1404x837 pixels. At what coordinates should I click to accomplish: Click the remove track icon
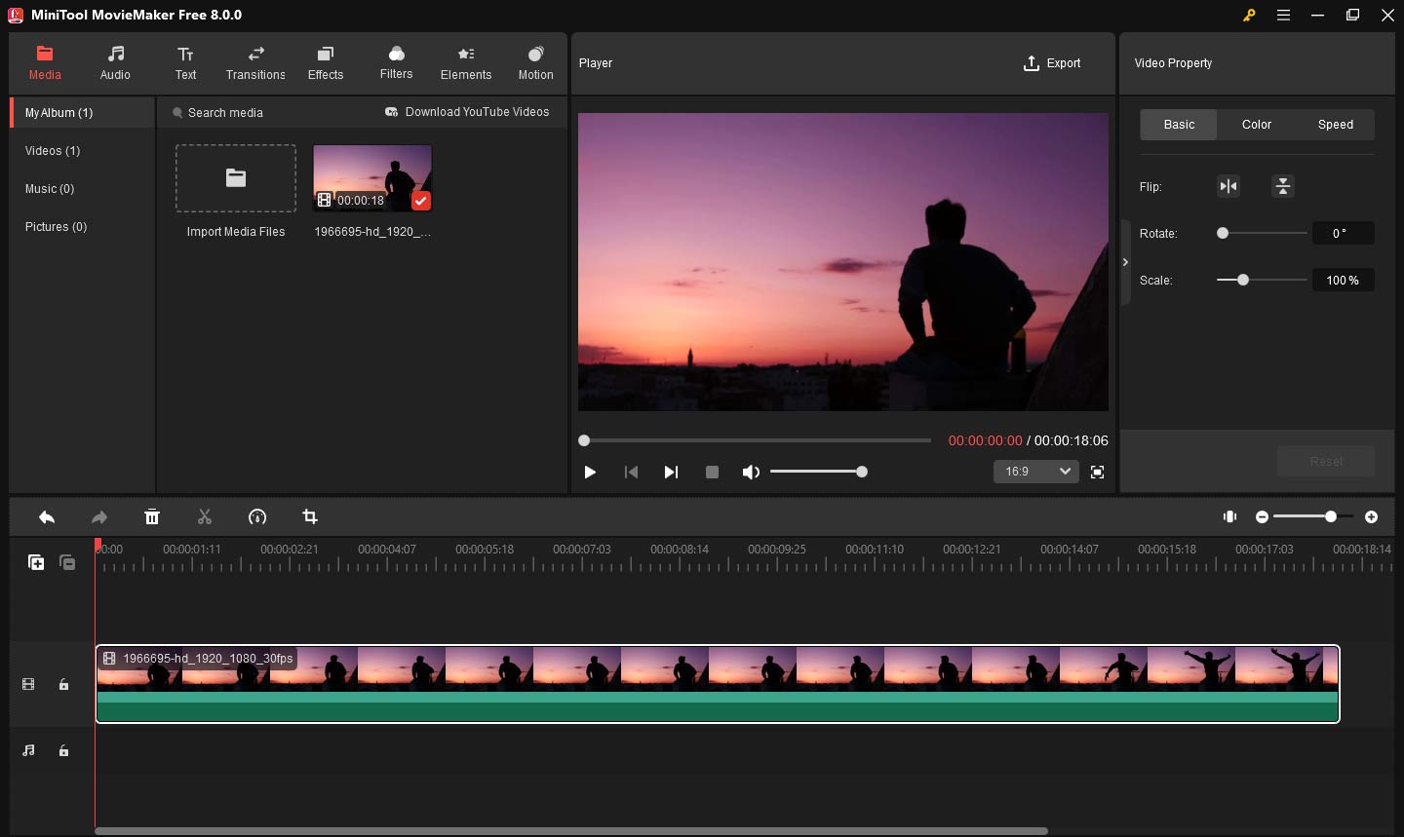pyautogui.click(x=67, y=562)
